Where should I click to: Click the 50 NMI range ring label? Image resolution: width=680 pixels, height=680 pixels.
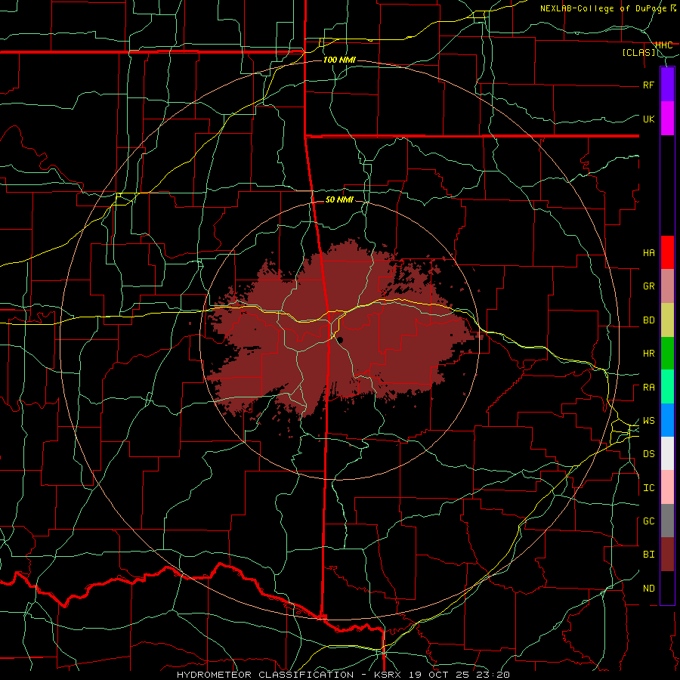pos(339,200)
